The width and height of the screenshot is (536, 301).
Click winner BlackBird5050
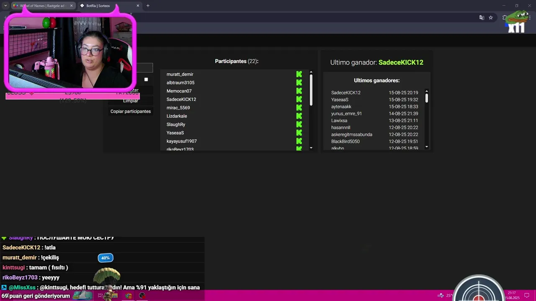(x=345, y=142)
